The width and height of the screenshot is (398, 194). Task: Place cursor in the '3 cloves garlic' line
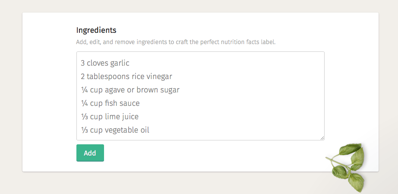pyautogui.click(x=105, y=63)
